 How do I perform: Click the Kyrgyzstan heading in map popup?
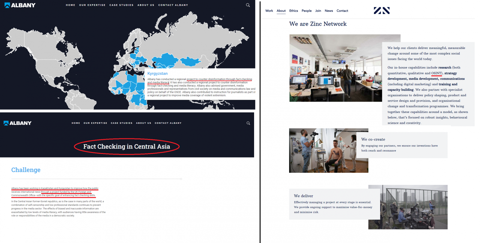coord(157,74)
